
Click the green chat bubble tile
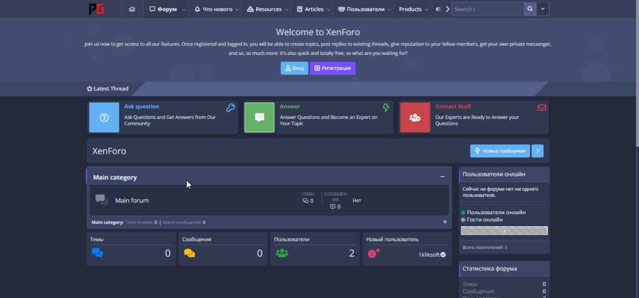pyautogui.click(x=260, y=118)
